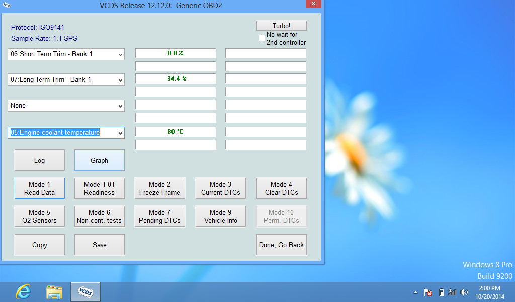Enable No wait for 2nd controller

coord(262,38)
